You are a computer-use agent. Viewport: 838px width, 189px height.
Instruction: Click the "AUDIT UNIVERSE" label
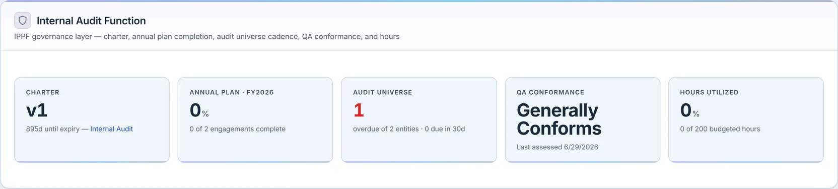383,92
